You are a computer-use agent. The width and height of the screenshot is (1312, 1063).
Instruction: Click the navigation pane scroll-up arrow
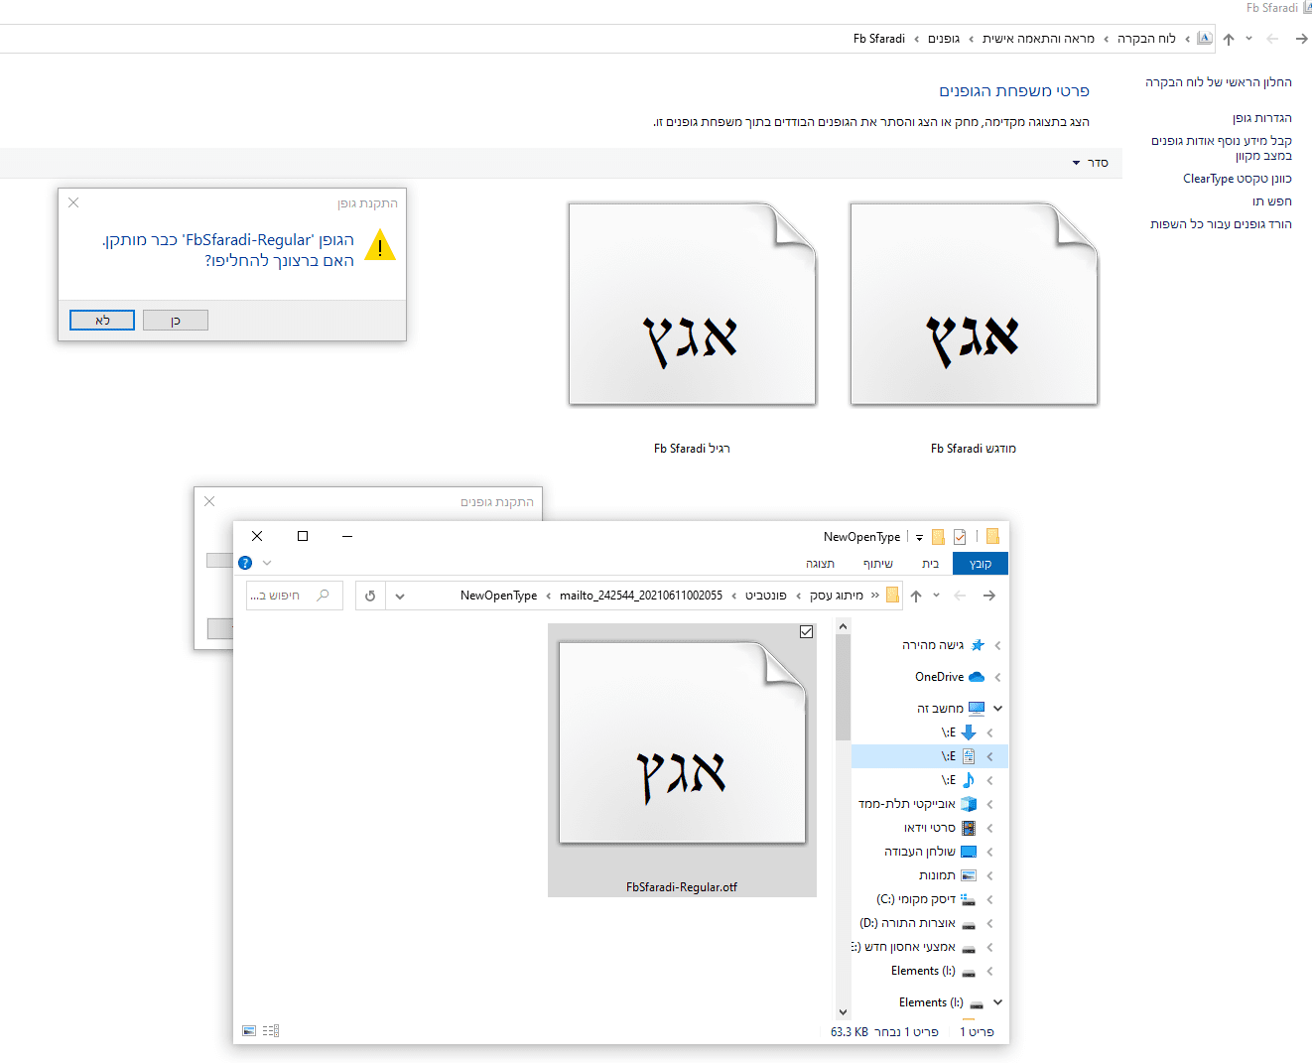[843, 626]
